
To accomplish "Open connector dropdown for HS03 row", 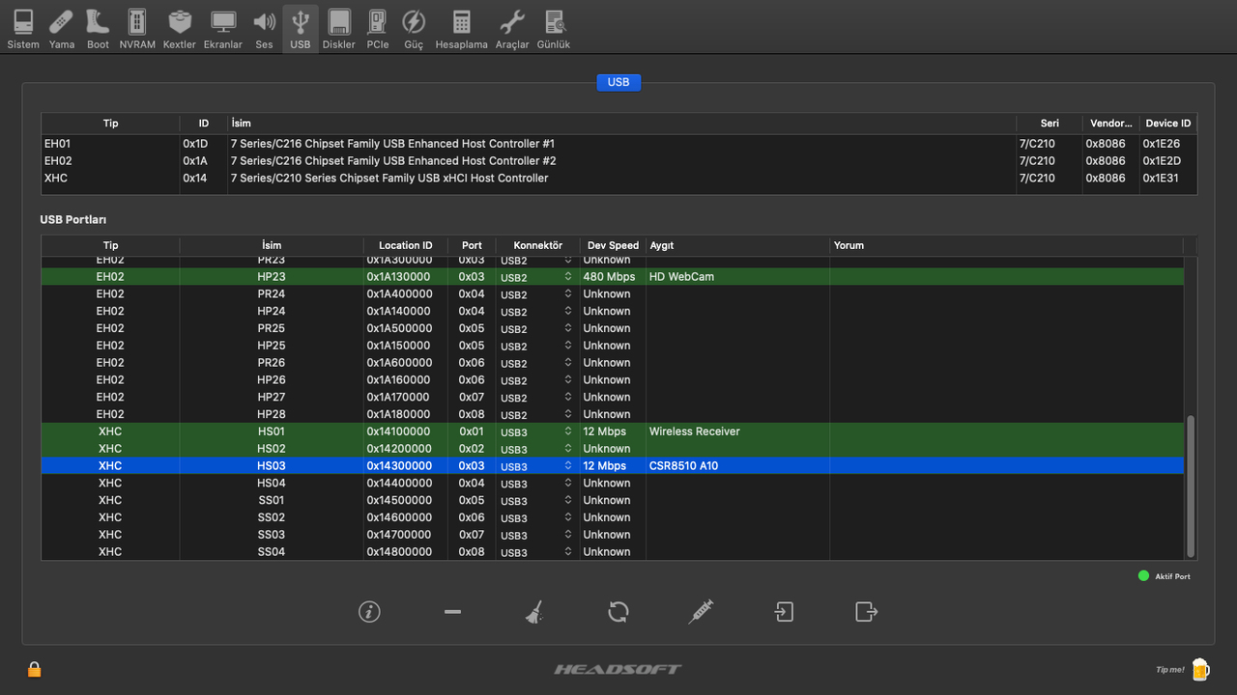I will pos(568,466).
